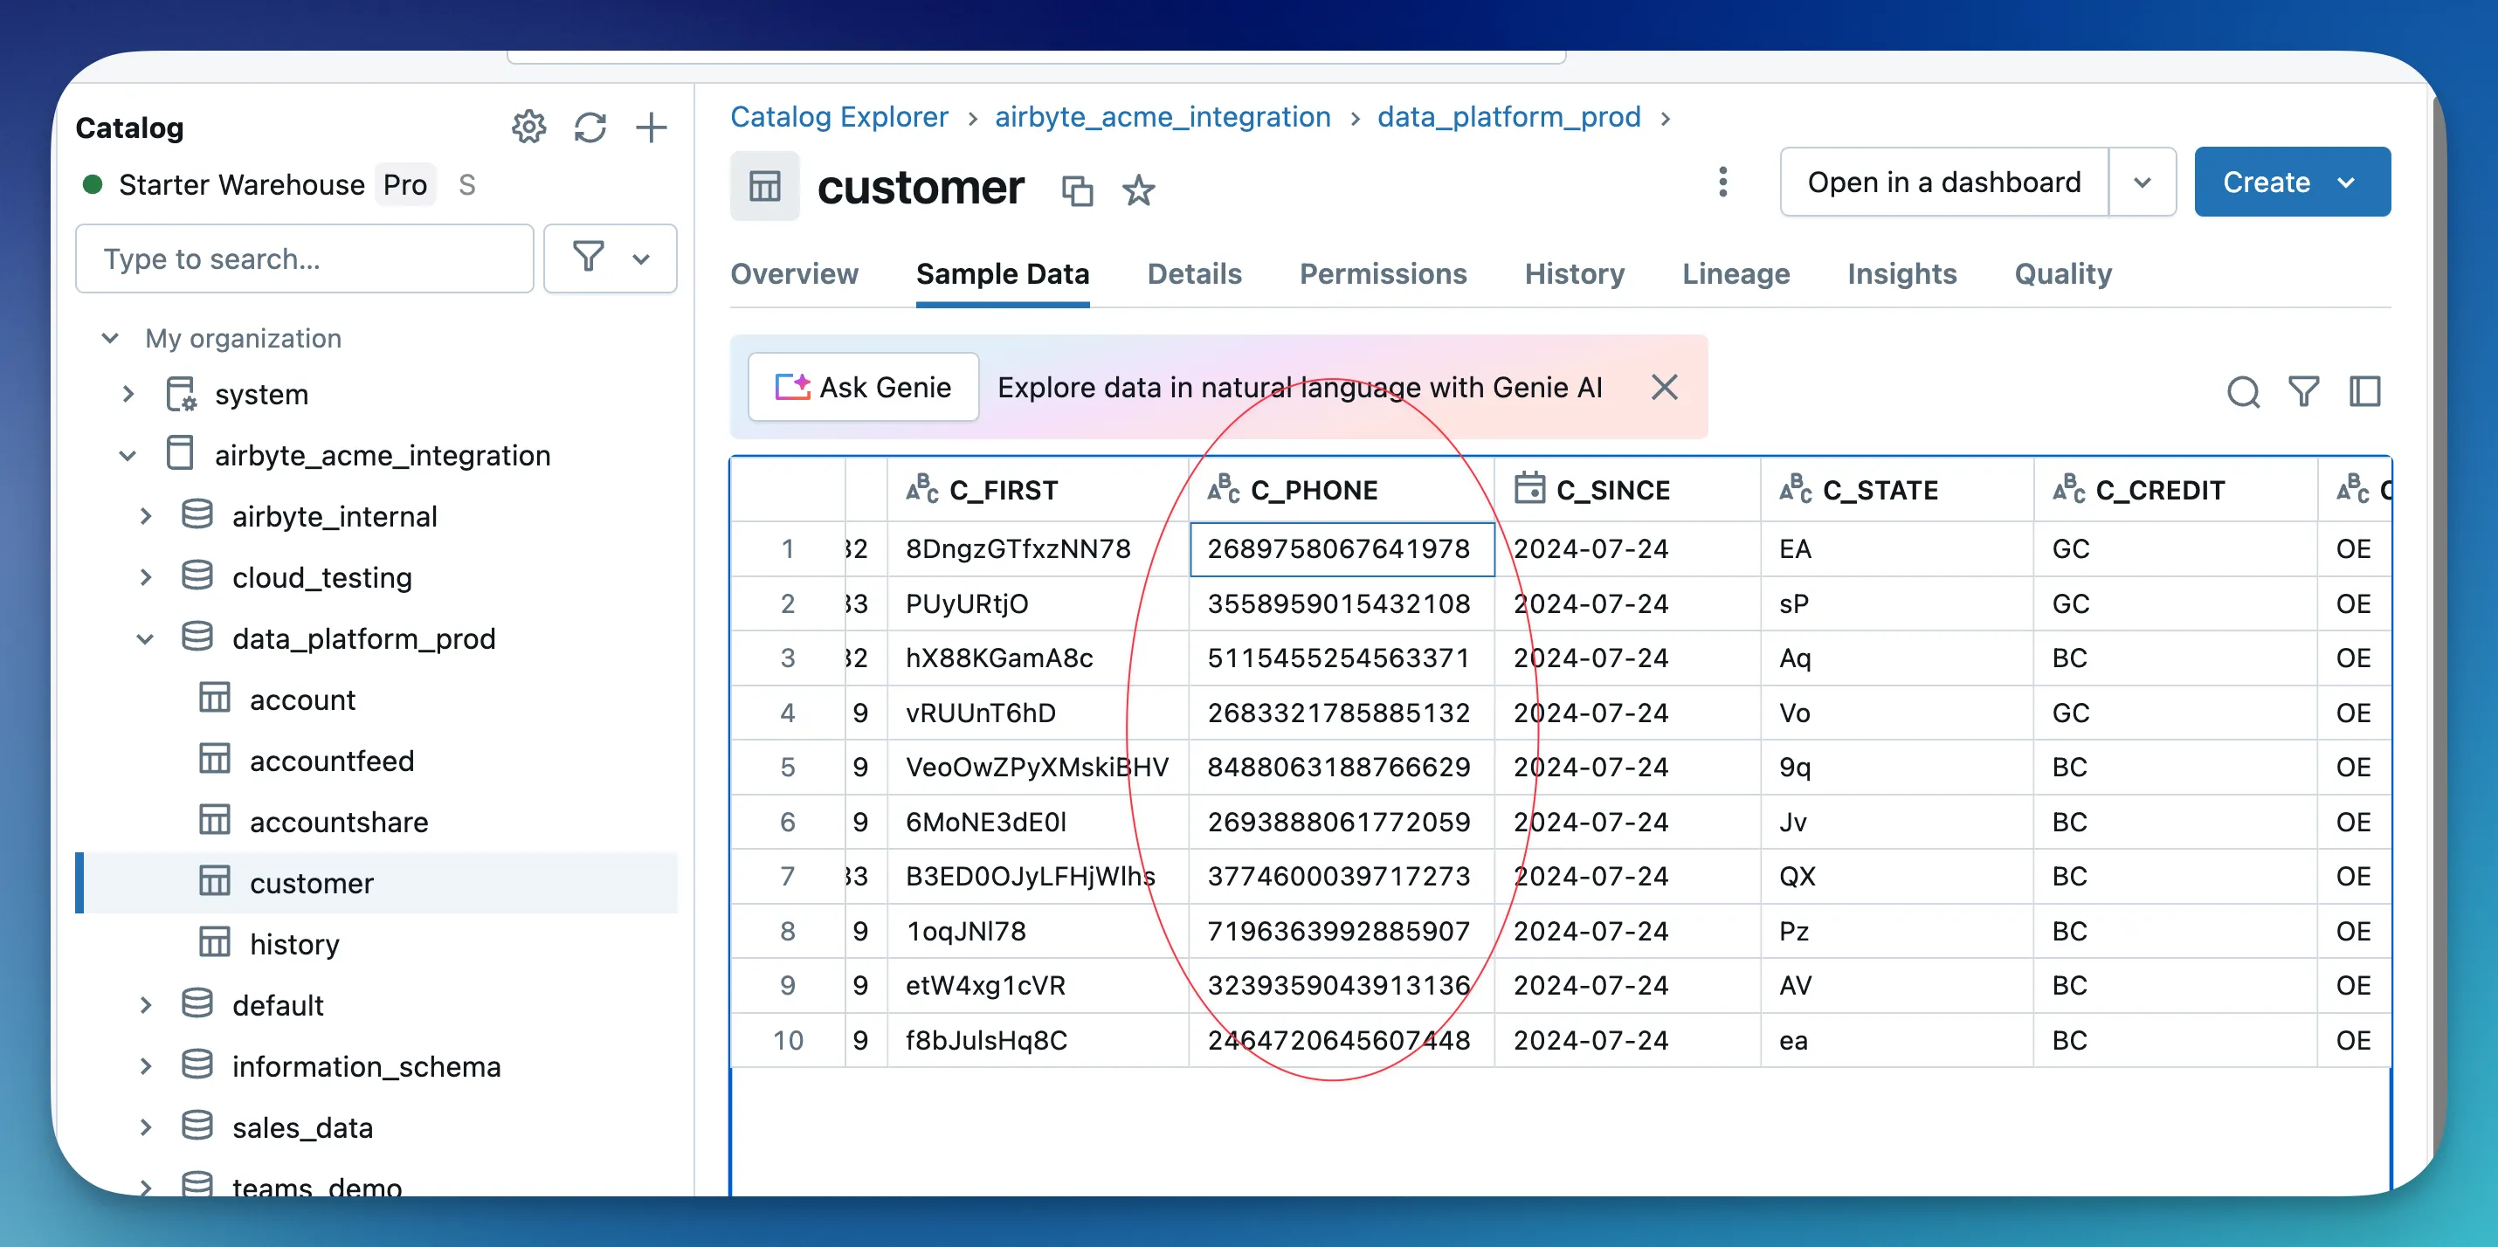Open dropdown next to Open in a dashboard
Viewport: 2498px width, 1247px height.
[x=2143, y=183]
